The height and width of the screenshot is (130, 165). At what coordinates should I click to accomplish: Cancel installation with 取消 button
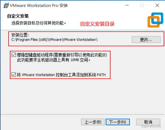(x=148, y=122)
